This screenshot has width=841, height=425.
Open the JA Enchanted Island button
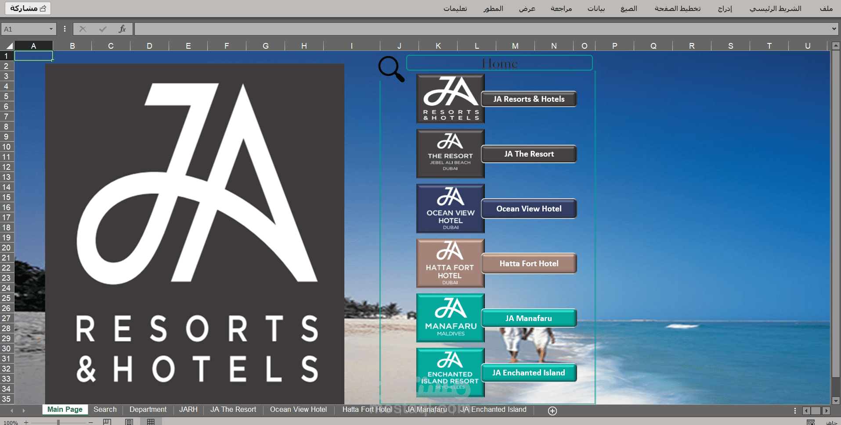click(x=529, y=373)
